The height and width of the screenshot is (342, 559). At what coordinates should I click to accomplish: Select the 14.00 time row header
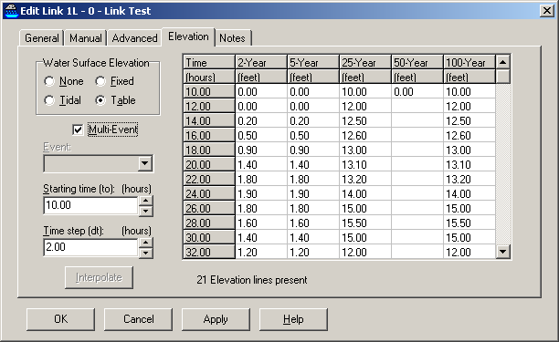[209, 121]
